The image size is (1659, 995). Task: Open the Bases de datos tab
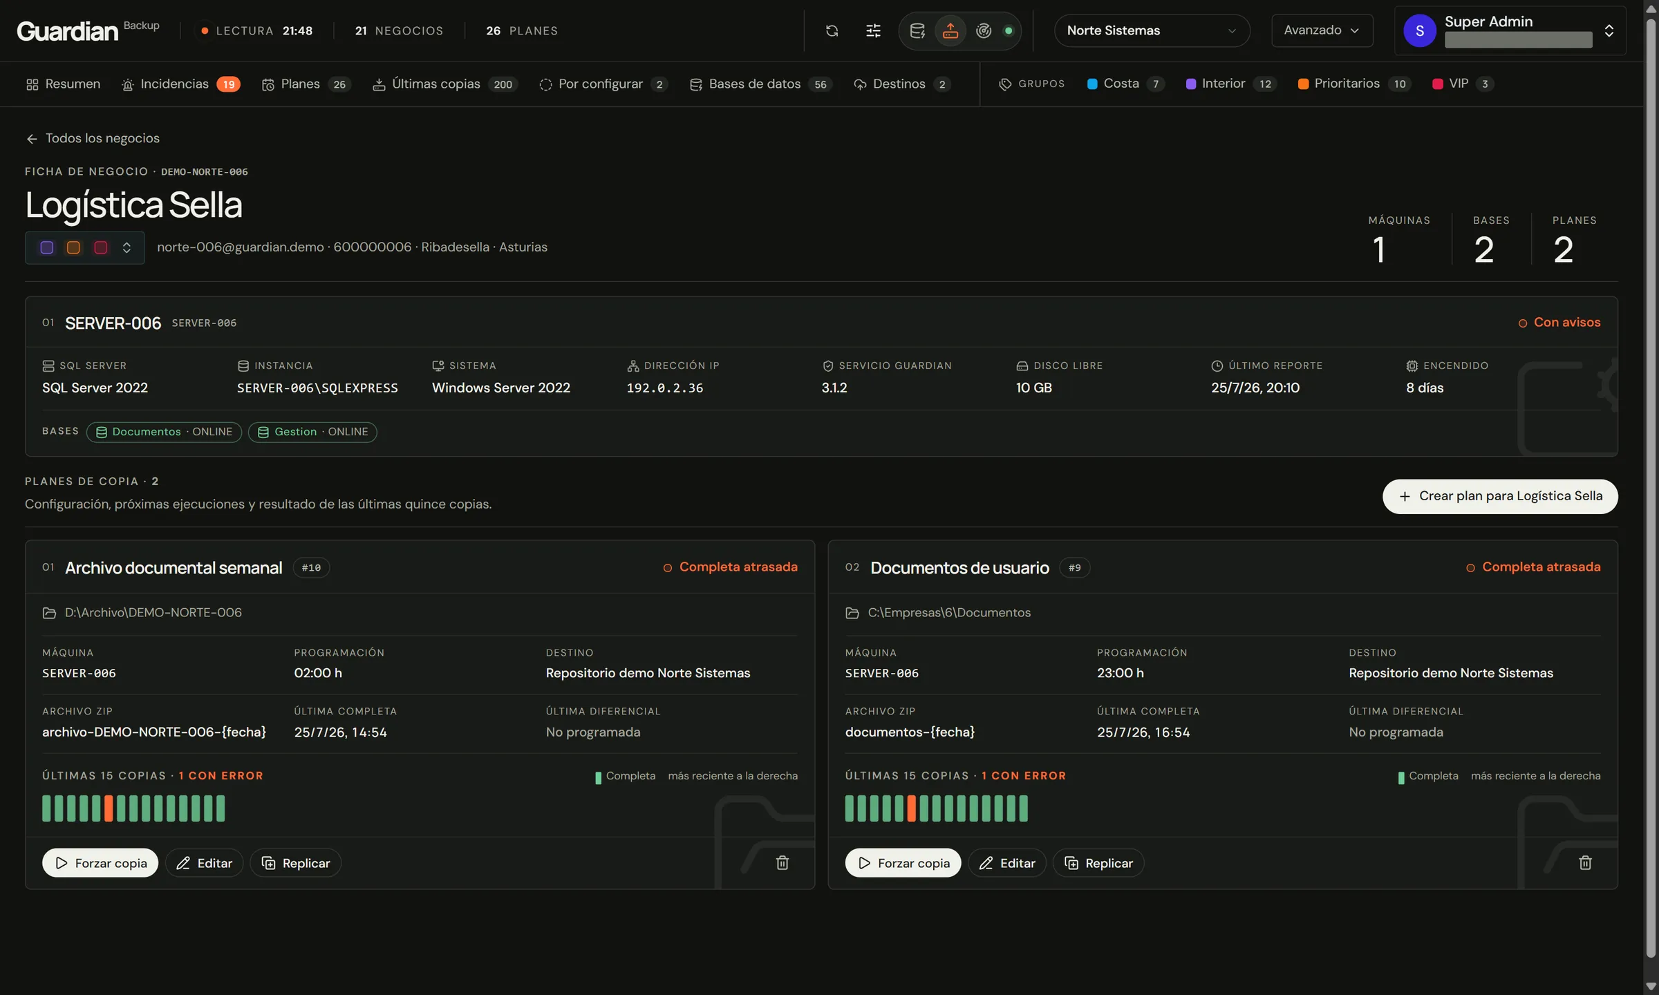(761, 84)
